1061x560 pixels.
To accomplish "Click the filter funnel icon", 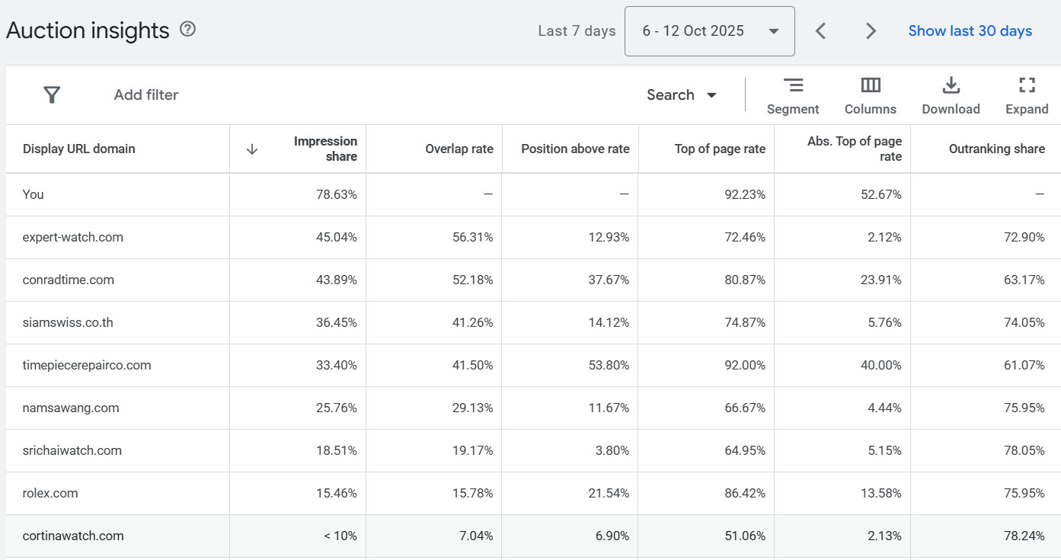I will point(51,94).
